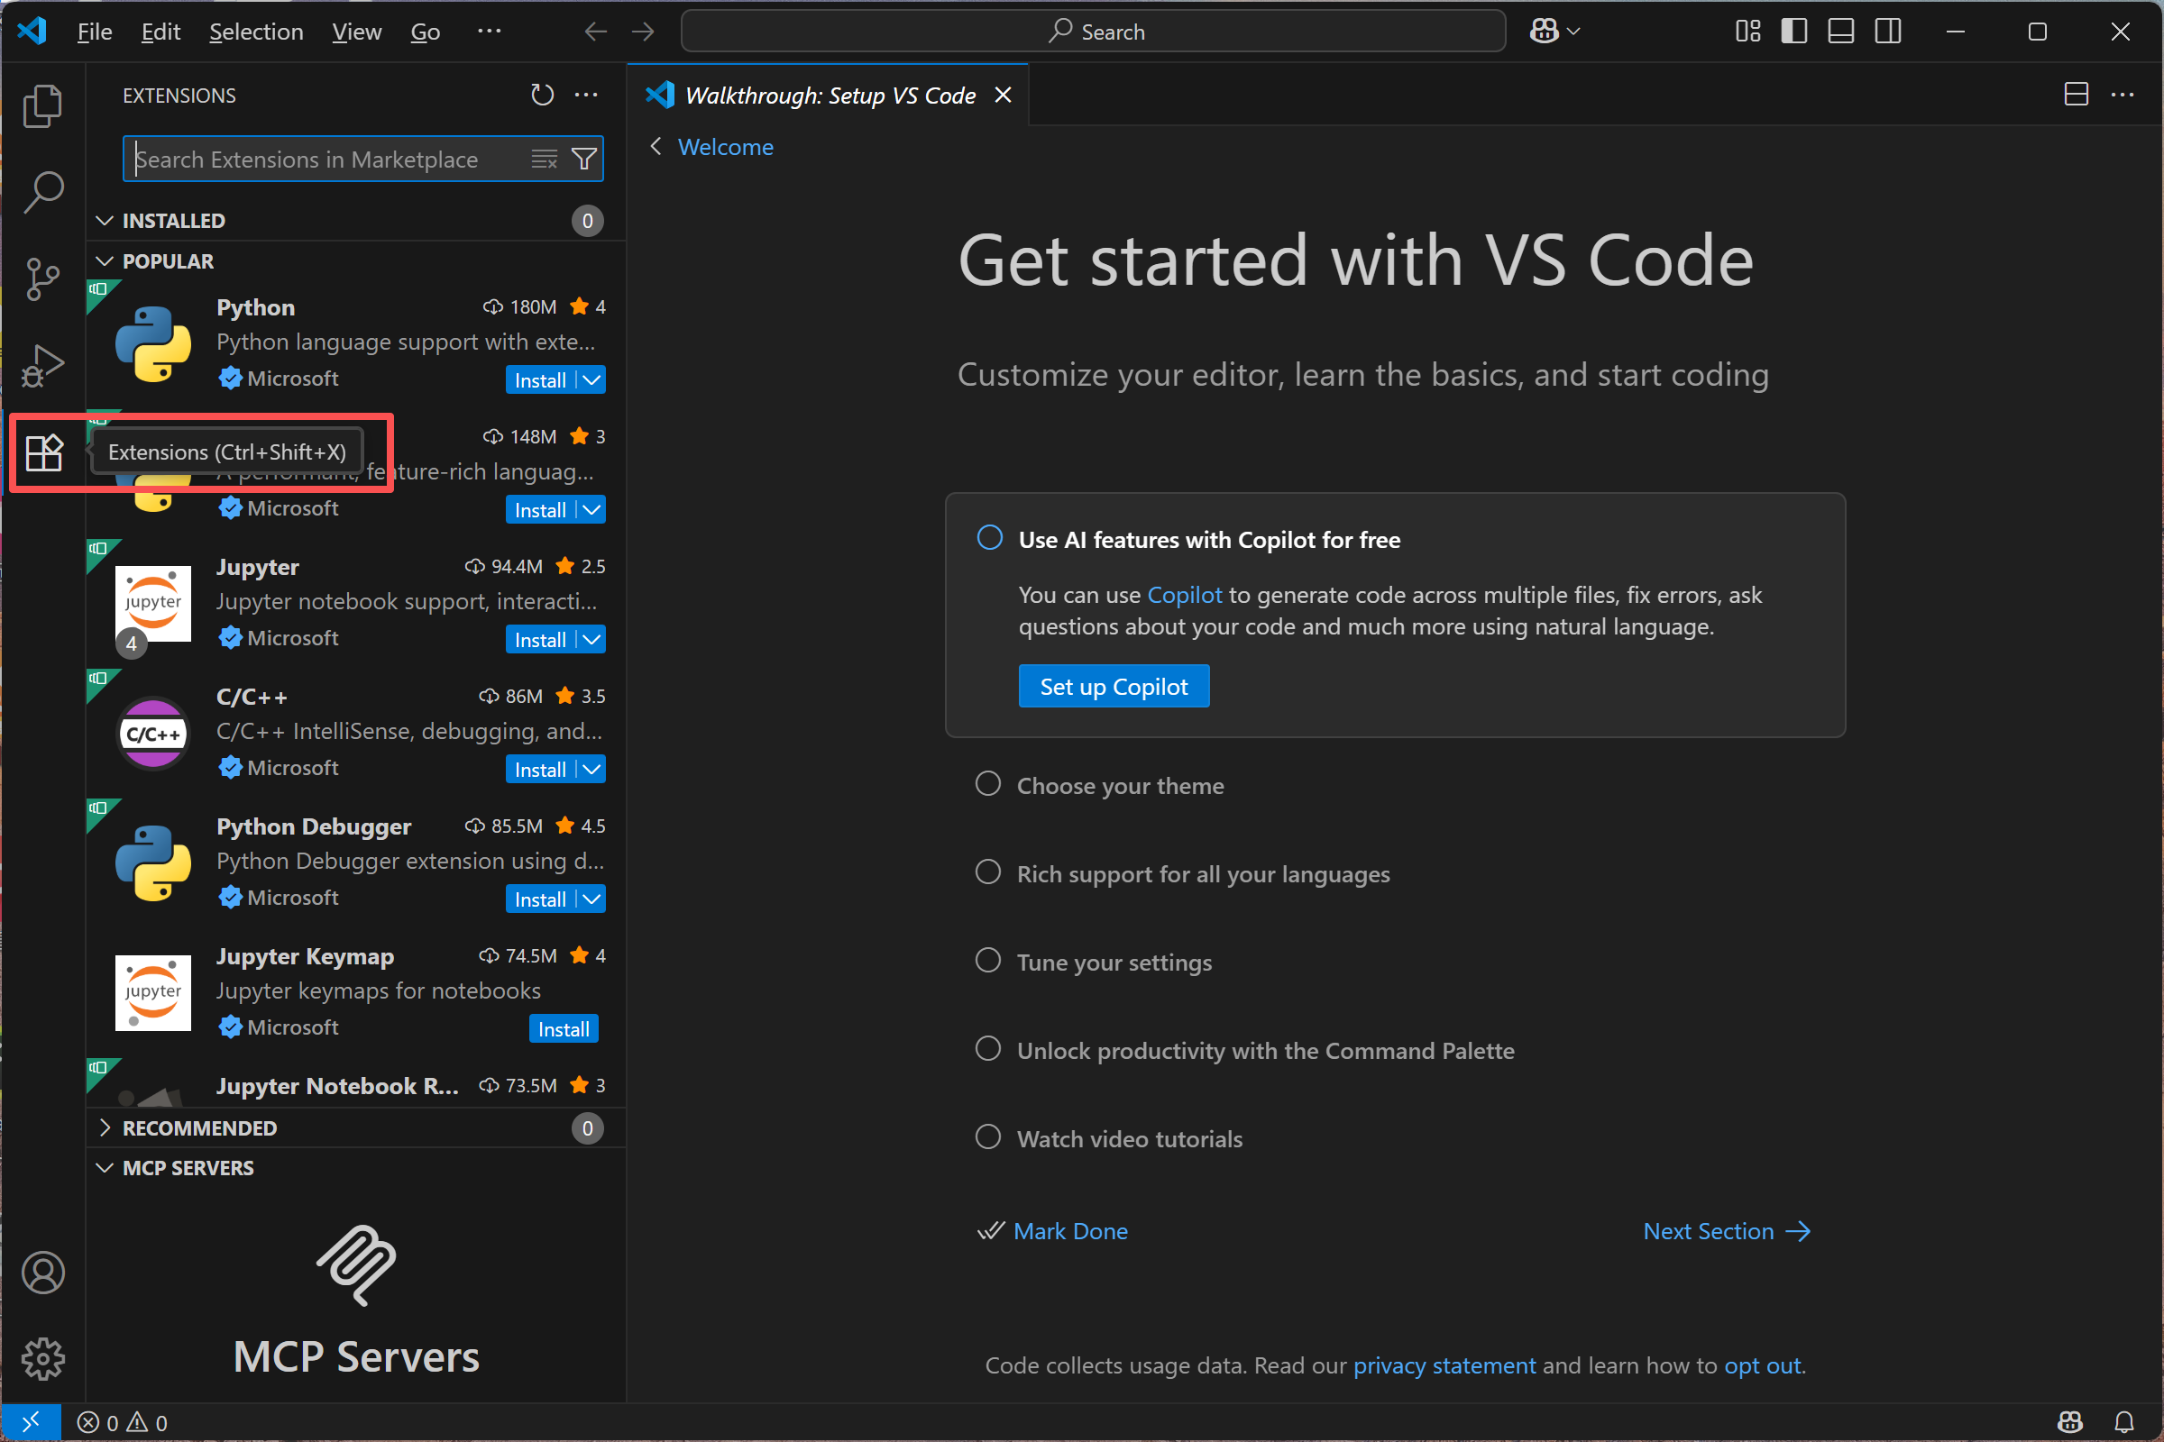Split the editor layout icon
Image resolution: width=2164 pixels, height=1442 pixels.
(x=2077, y=95)
